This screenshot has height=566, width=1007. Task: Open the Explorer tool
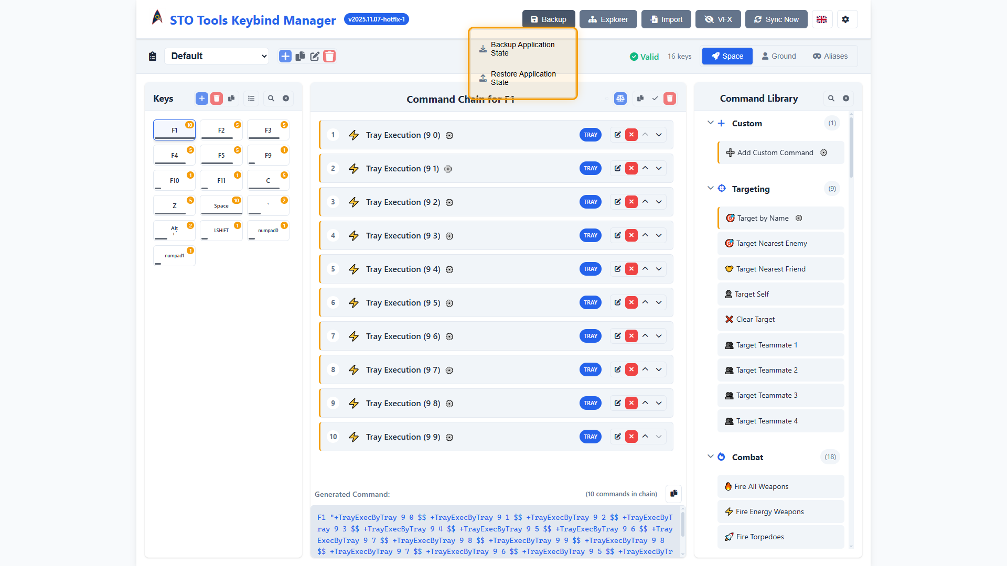[608, 19]
